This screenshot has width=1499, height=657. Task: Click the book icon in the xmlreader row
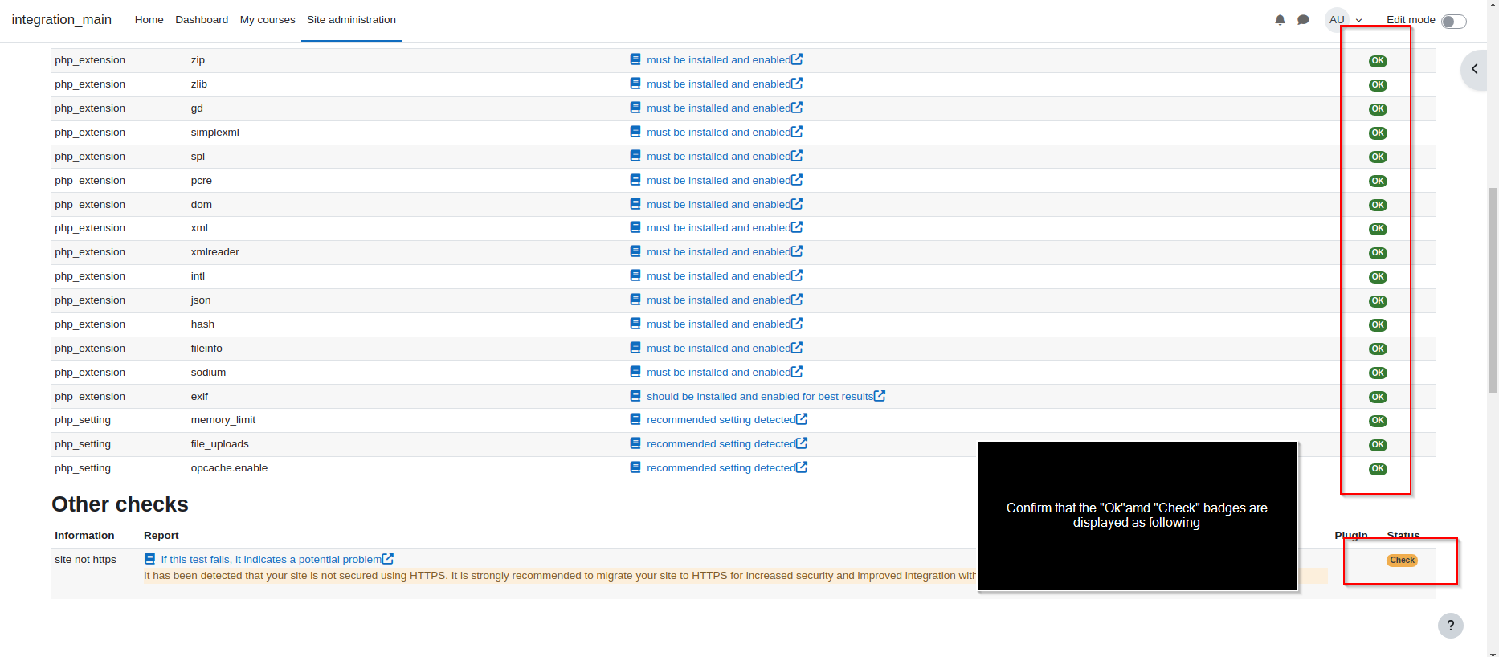point(635,251)
